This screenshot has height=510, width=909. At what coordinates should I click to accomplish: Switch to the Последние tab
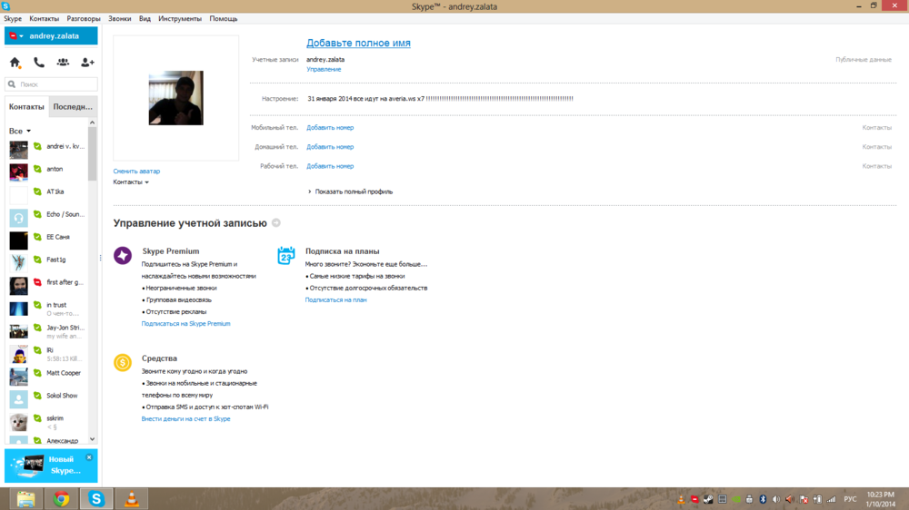pyautogui.click(x=73, y=107)
